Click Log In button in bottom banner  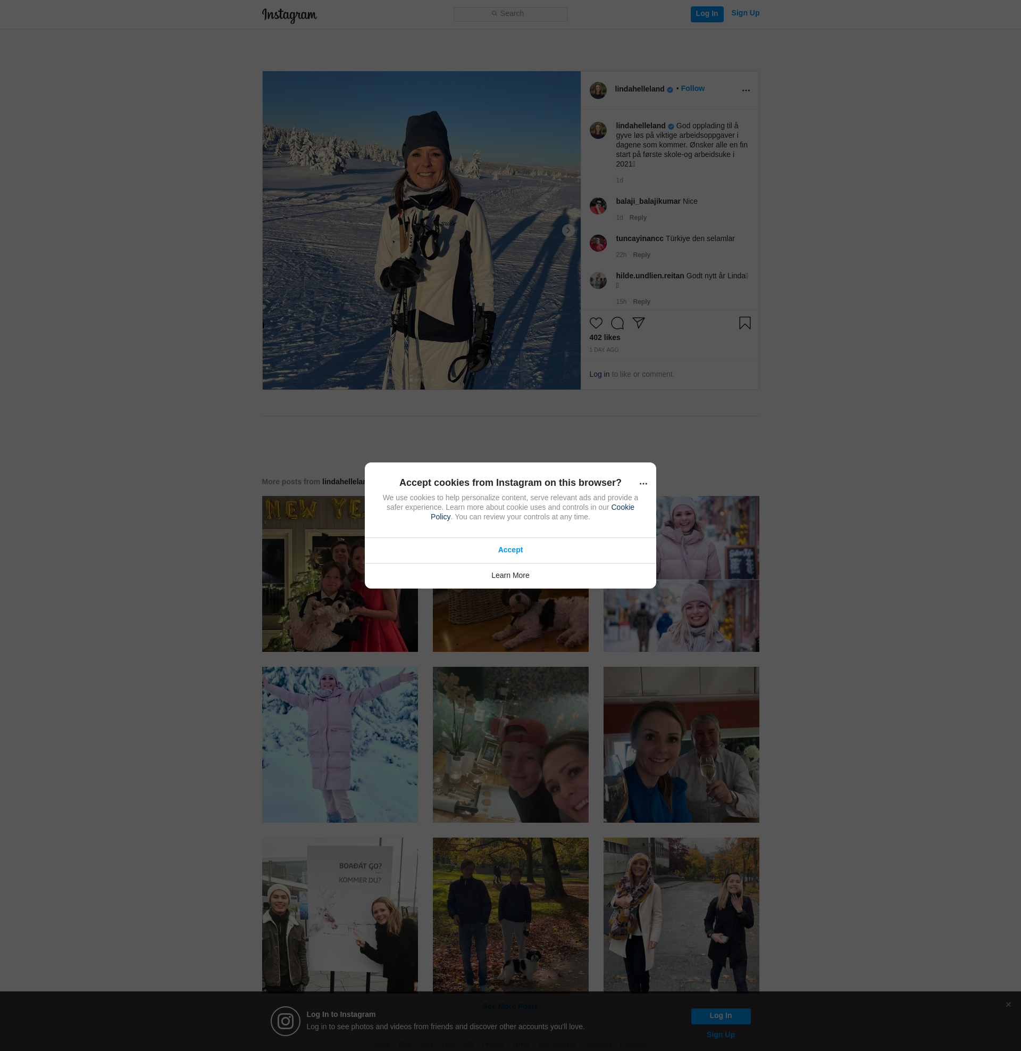(720, 1015)
